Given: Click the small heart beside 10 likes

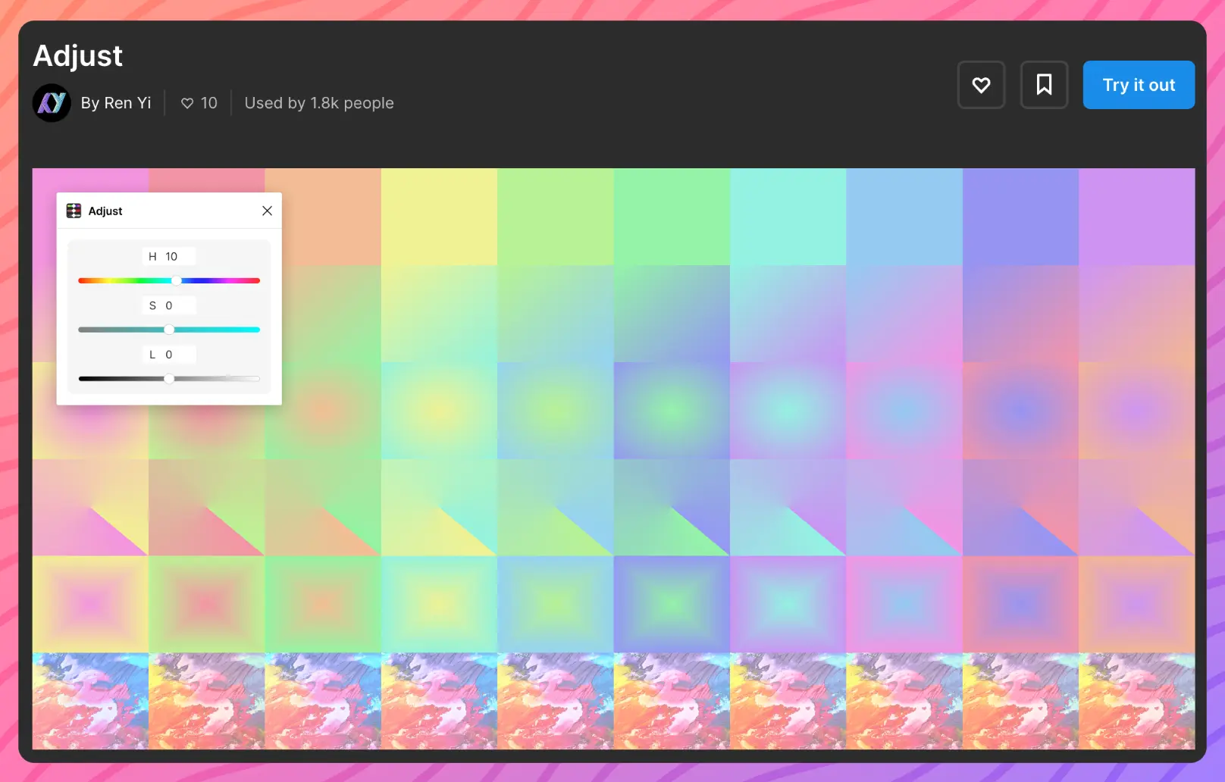Looking at the screenshot, I should click(187, 103).
